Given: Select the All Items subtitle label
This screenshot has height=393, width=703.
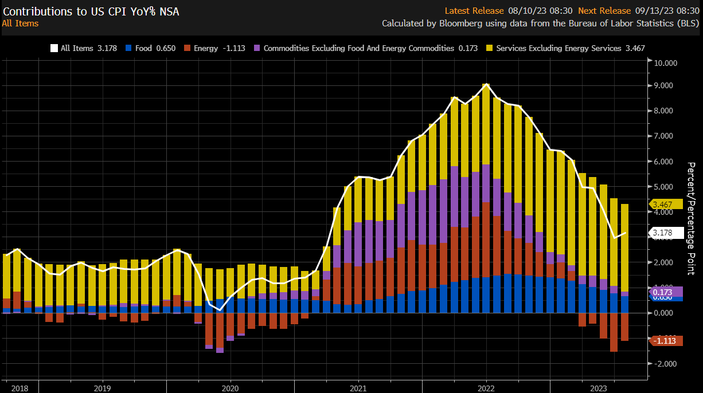Looking at the screenshot, I should point(20,23).
